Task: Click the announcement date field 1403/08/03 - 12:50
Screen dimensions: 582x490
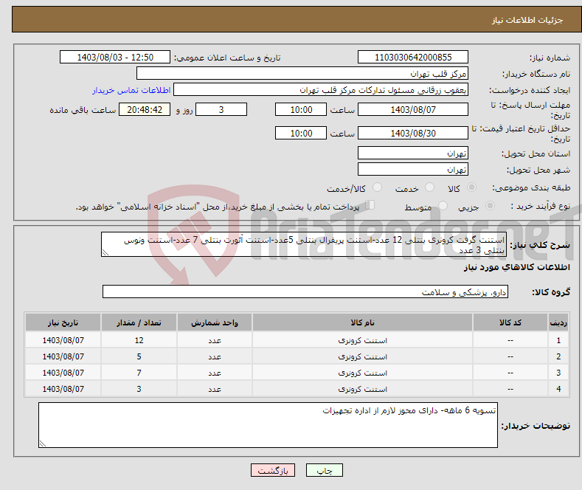Action: (x=115, y=57)
